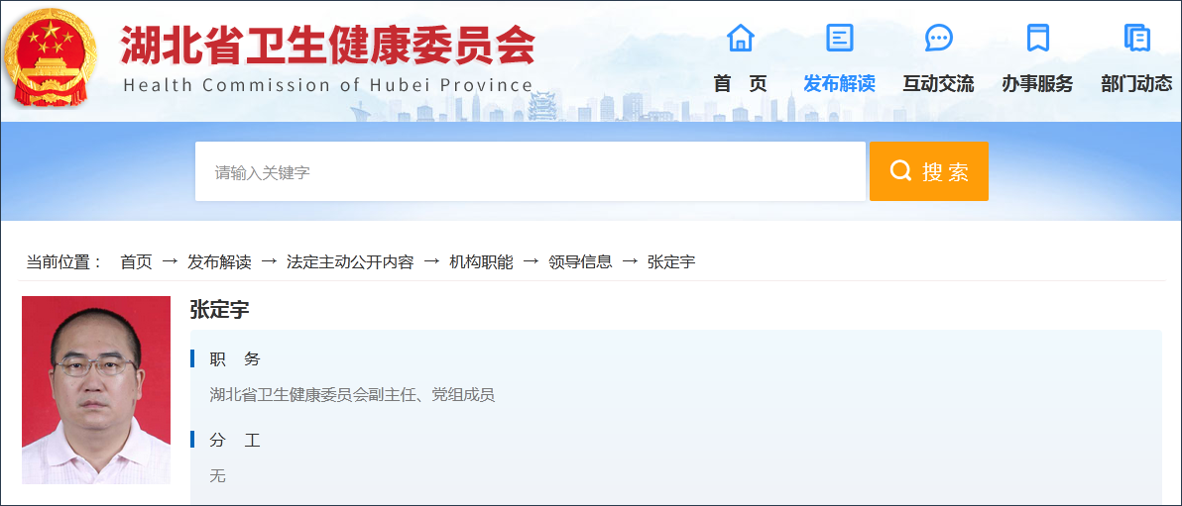
Task: Click the 分 工 section label
Action: (x=235, y=441)
